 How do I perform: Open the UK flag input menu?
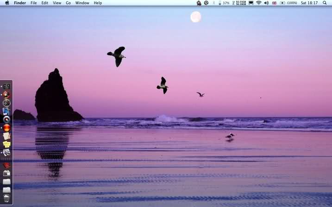(x=274, y=3)
